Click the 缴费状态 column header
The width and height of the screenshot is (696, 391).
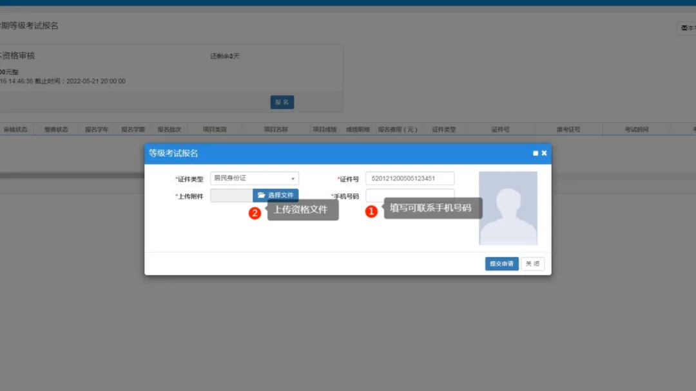56,129
